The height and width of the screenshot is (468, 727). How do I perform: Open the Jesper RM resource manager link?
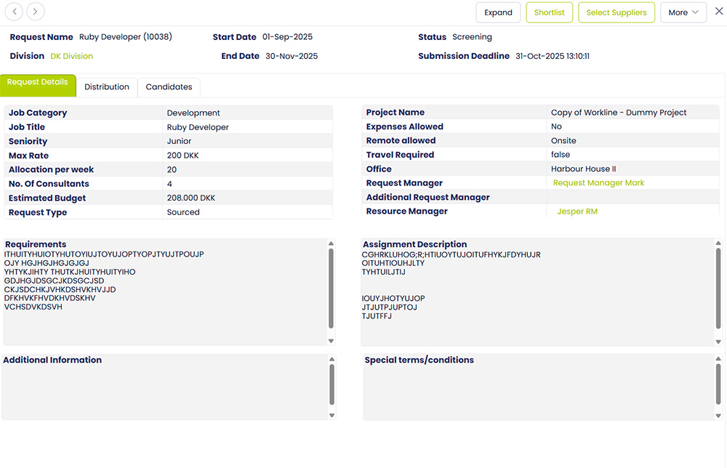[577, 211]
